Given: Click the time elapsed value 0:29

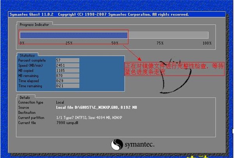Looking at the screenshot, I should tap(67, 81).
